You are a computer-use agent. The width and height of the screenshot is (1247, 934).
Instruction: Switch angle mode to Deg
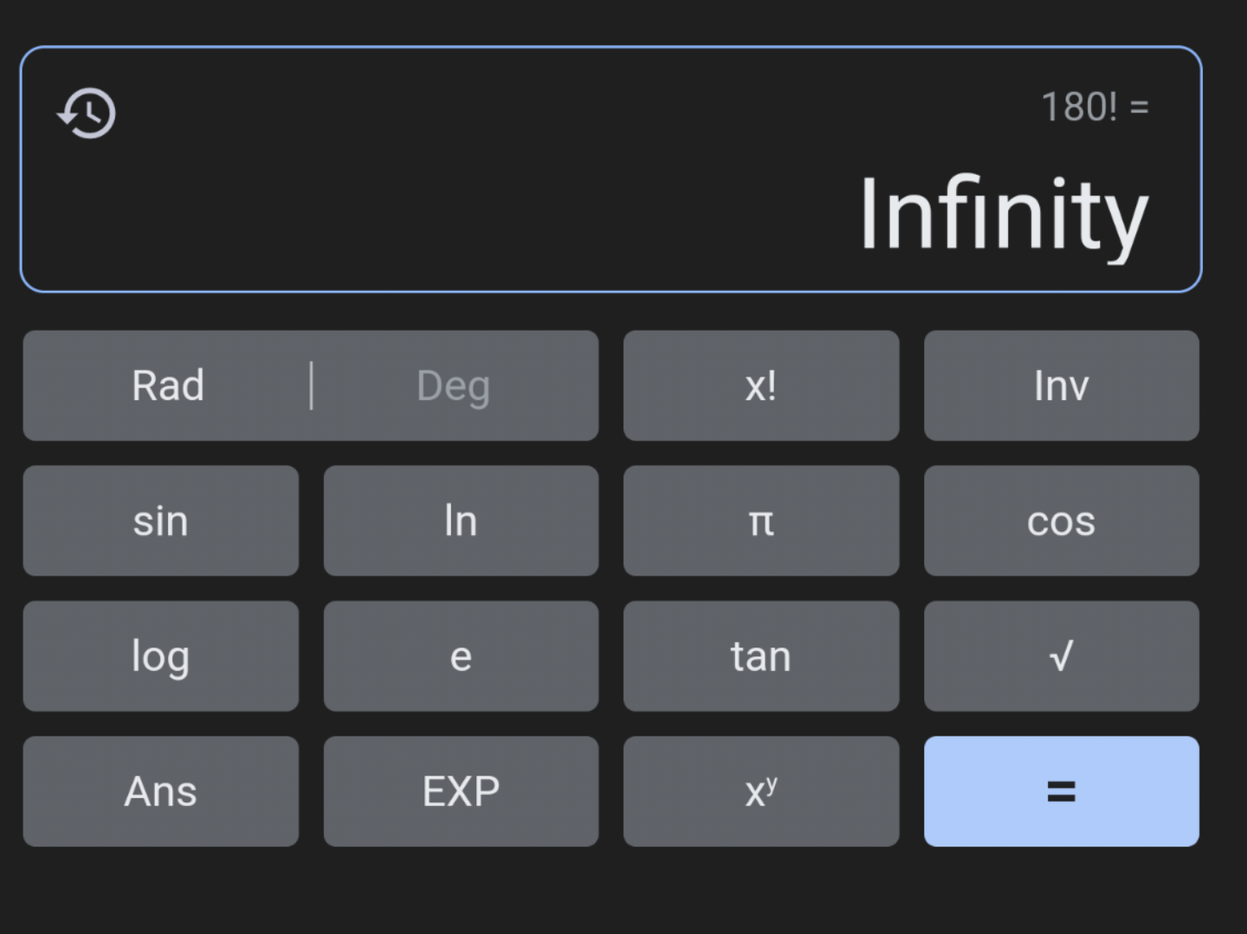(453, 385)
